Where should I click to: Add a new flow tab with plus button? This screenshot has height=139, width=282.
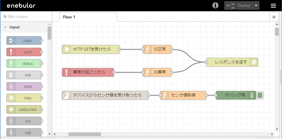[274, 17]
